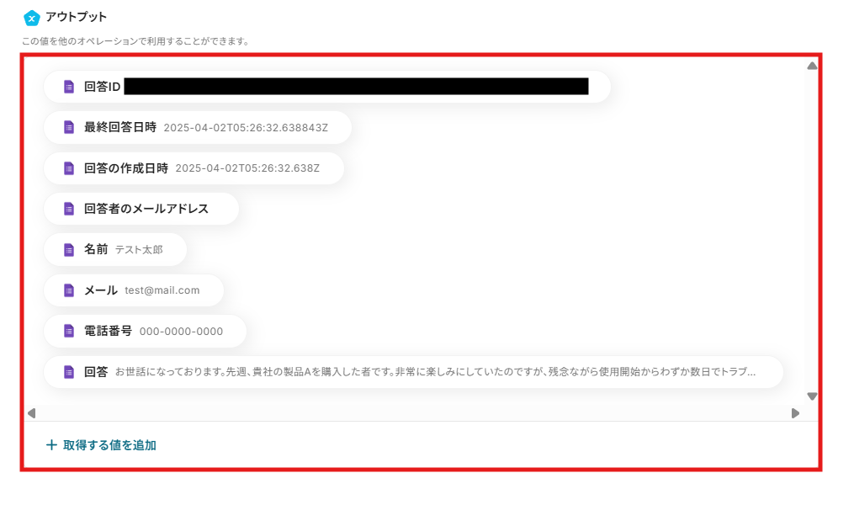Click the scroll right arrow below the list
This screenshot has width=854, height=505.
795,413
